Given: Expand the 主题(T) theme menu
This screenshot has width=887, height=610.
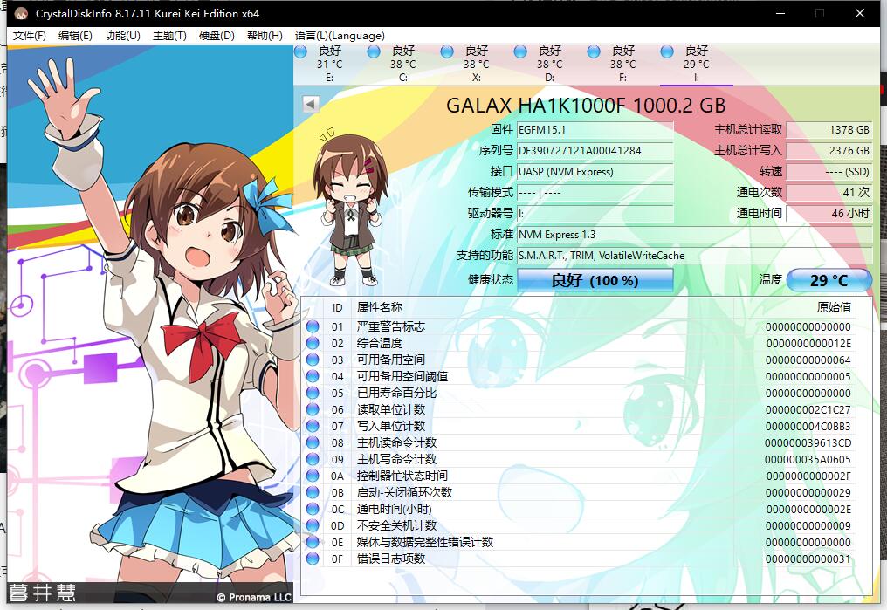Looking at the screenshot, I should tap(169, 36).
